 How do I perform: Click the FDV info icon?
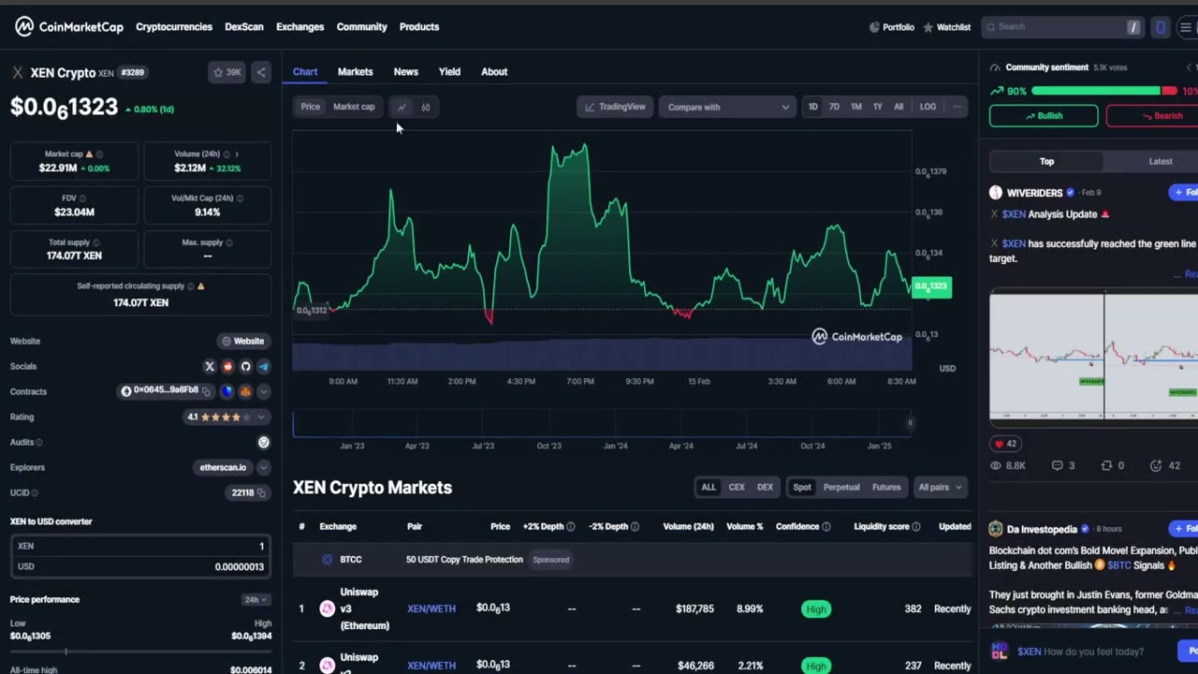[x=82, y=198]
